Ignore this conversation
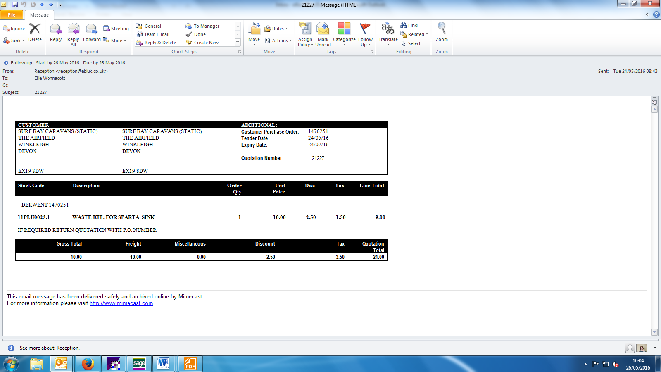 point(14,29)
